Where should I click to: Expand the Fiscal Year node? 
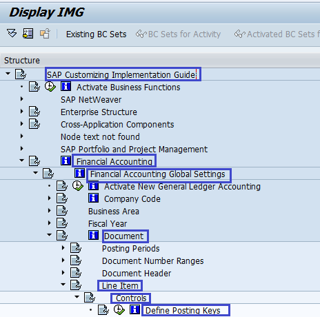(49, 223)
